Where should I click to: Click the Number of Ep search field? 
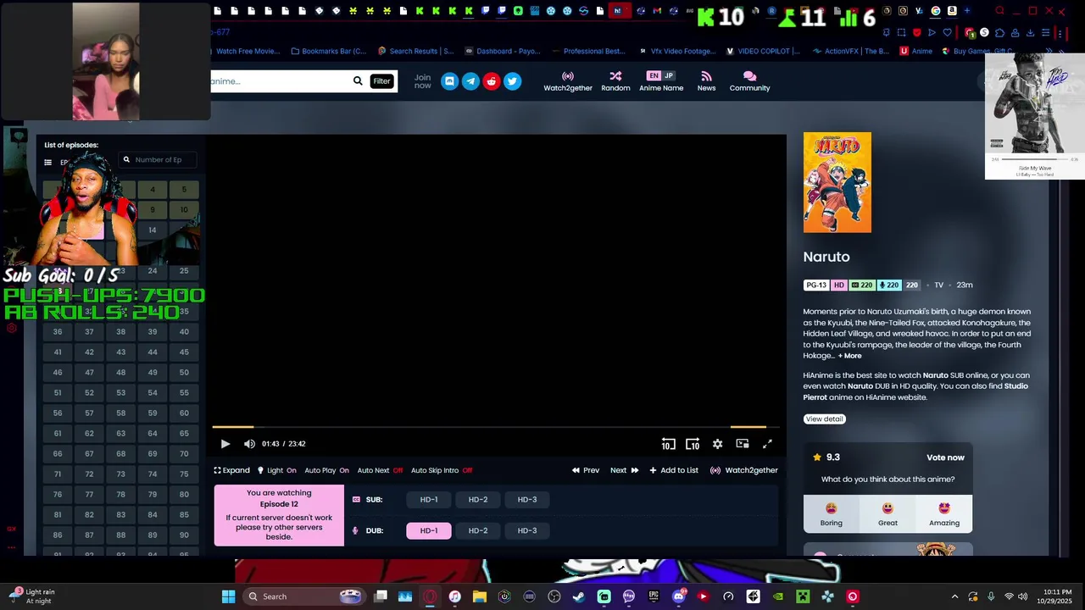click(x=158, y=159)
